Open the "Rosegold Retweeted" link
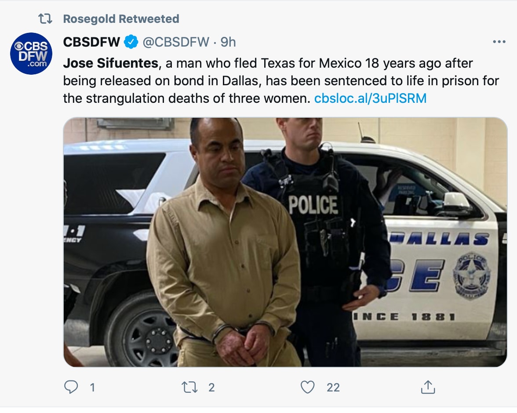Image resolution: width=517 pixels, height=413 pixels. pyautogui.click(x=121, y=19)
